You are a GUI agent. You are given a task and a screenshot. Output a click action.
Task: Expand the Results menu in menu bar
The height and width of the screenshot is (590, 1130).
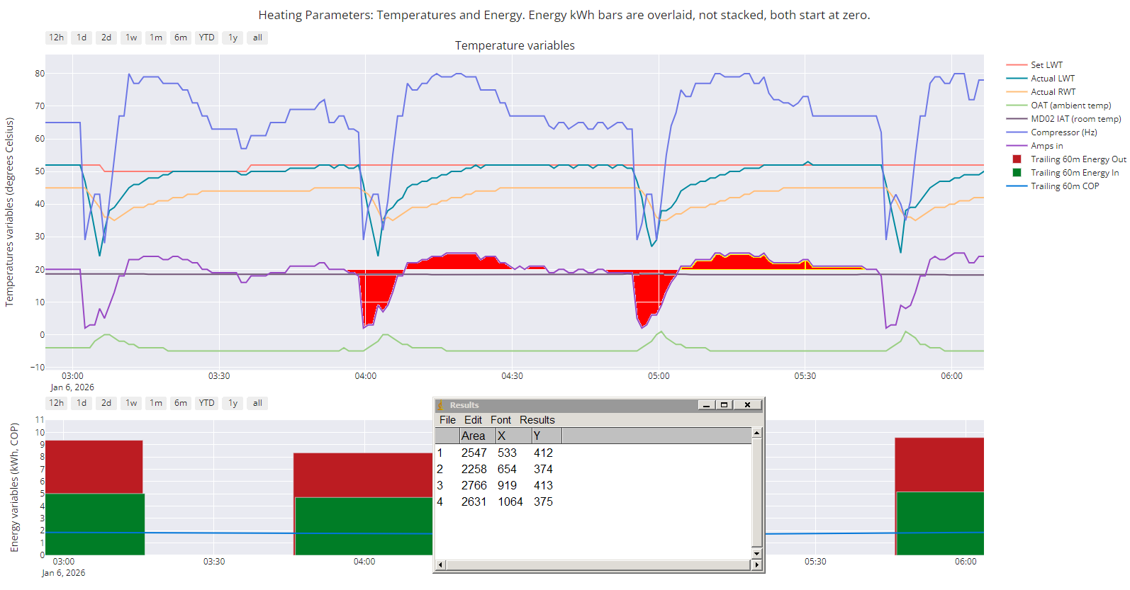[x=537, y=420]
